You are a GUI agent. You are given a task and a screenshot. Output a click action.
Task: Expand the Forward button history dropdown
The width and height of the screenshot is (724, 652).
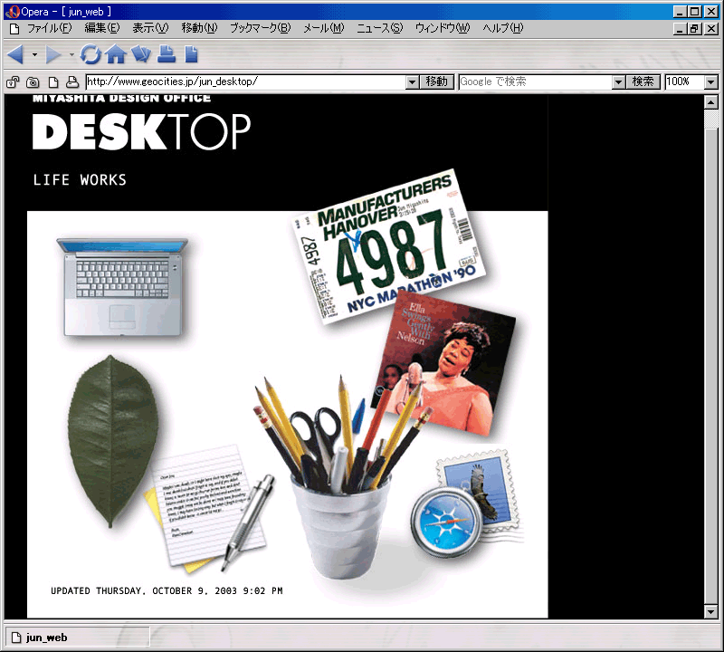(71, 55)
